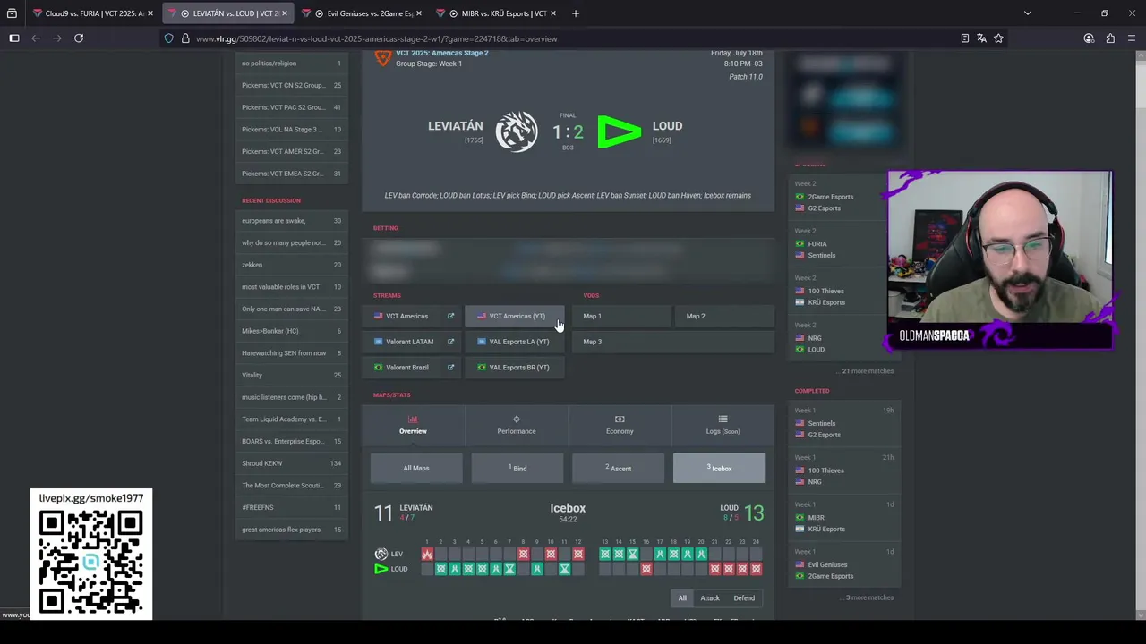Click round 7 LOUD hourglass win icon
The image size is (1146, 644).
(509, 569)
